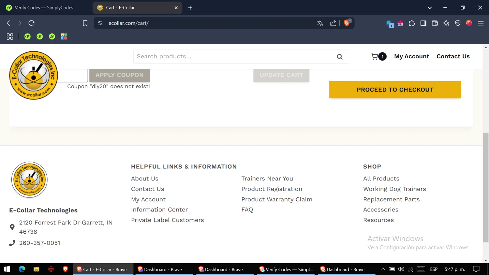Reload the ecollar cart page
Viewport: 489px width, 275px height.
tap(31, 23)
